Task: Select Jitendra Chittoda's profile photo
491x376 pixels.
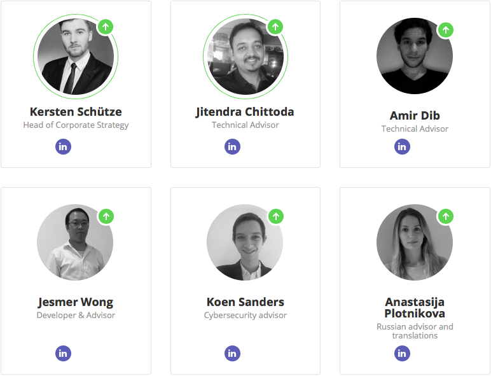Action: [246, 57]
